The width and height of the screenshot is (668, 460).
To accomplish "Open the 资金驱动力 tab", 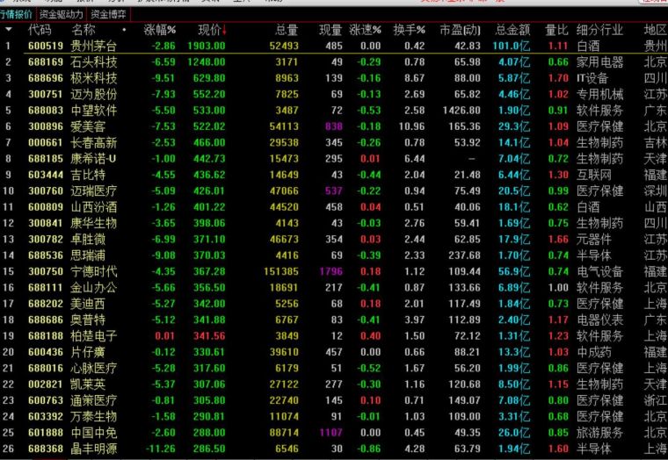I will pos(62,14).
